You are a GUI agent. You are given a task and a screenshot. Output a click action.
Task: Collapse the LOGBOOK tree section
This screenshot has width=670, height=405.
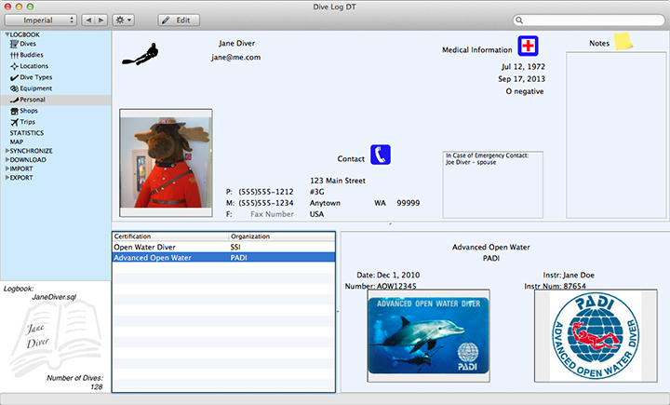point(7,34)
